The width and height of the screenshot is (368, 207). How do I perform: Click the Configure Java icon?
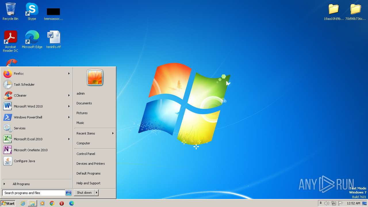(8, 161)
